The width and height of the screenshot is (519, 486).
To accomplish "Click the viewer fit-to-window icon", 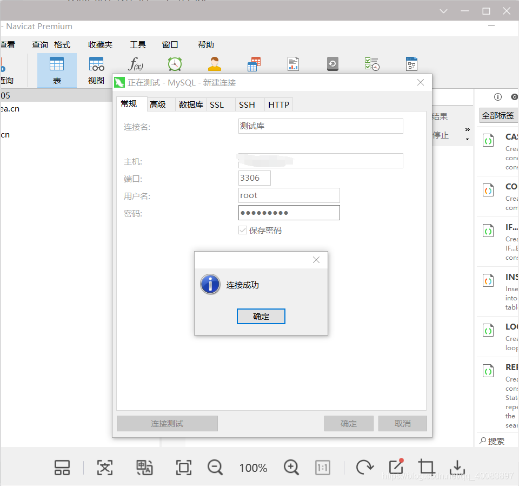I will [184, 468].
